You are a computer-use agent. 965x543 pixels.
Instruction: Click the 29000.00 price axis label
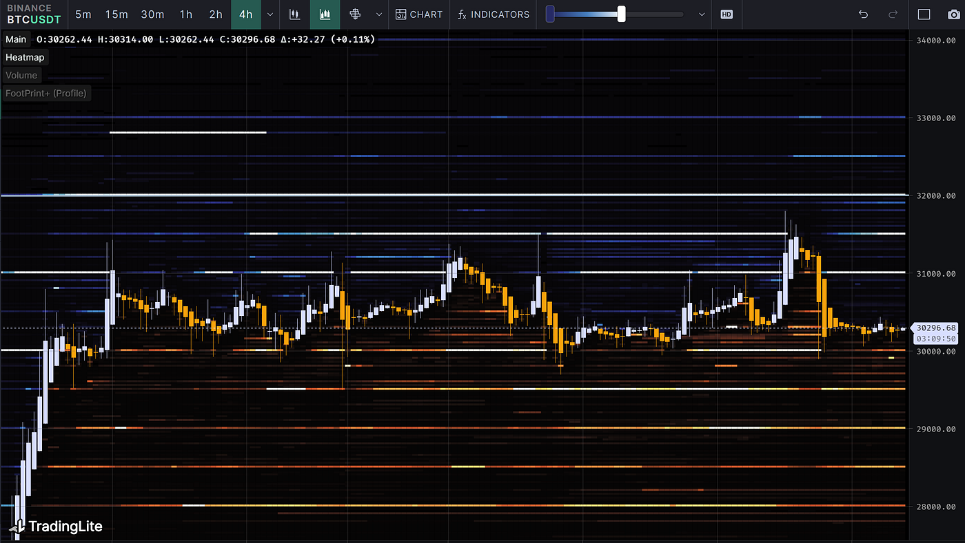pyautogui.click(x=936, y=429)
